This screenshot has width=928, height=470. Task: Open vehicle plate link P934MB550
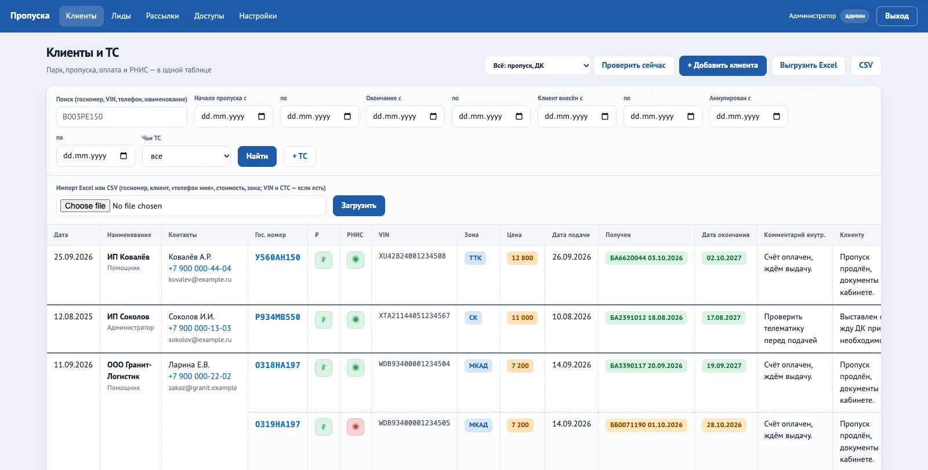278,318
